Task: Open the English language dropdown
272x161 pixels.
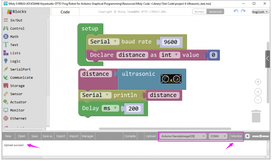Action: (260, 12)
